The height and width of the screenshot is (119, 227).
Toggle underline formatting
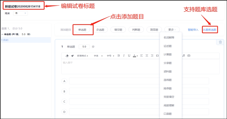tap(129, 55)
